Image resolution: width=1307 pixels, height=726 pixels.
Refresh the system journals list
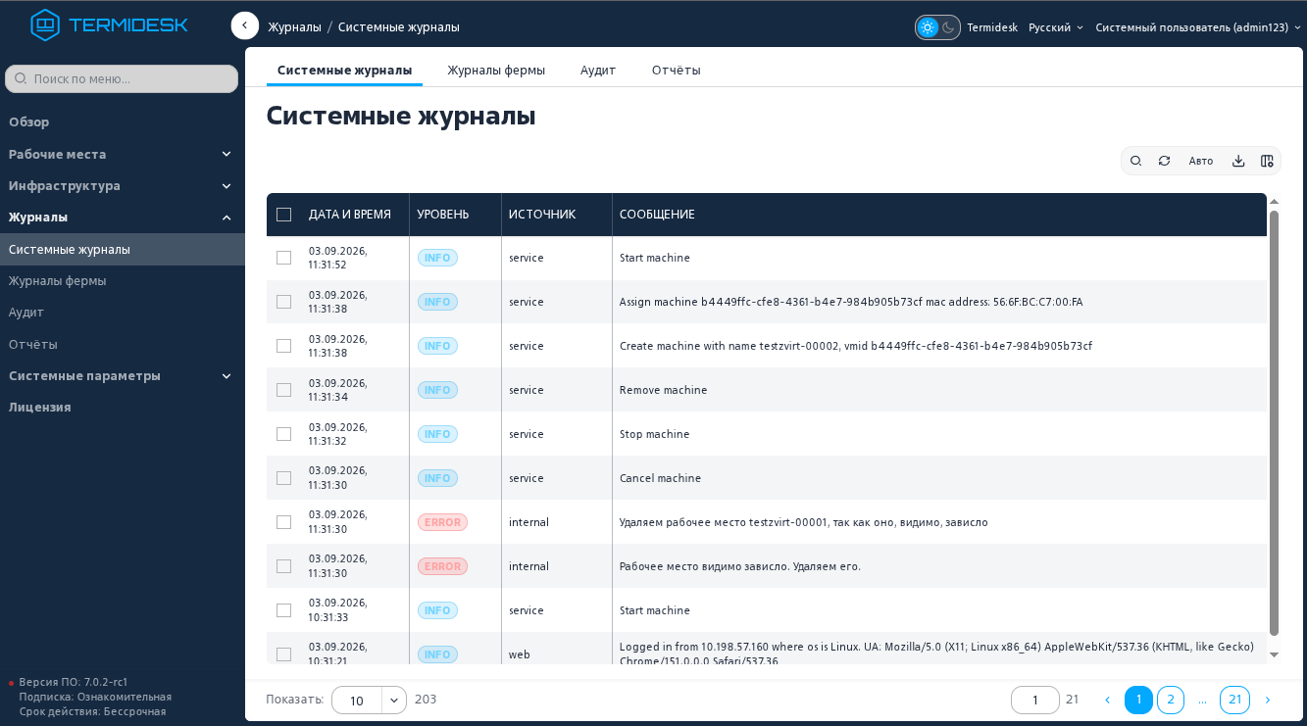click(x=1164, y=161)
